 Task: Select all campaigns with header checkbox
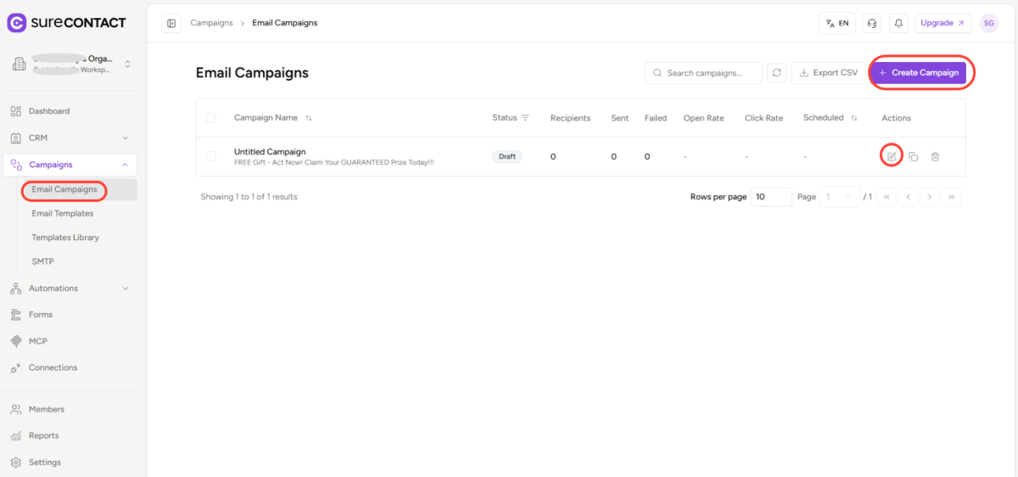click(211, 118)
